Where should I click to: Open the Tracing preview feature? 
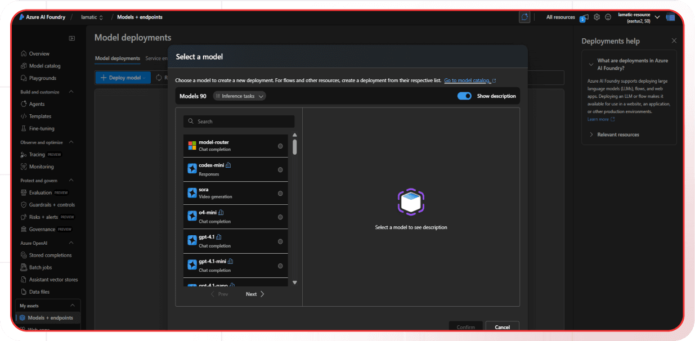click(37, 154)
